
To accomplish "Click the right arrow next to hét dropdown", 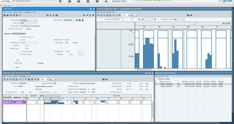I will (x=155, y=19).
